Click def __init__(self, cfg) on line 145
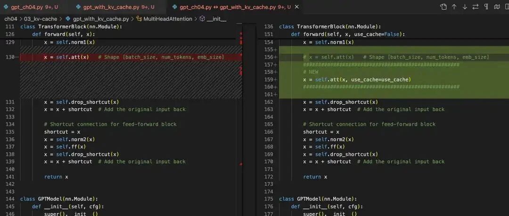509x216 pixels. (68, 207)
